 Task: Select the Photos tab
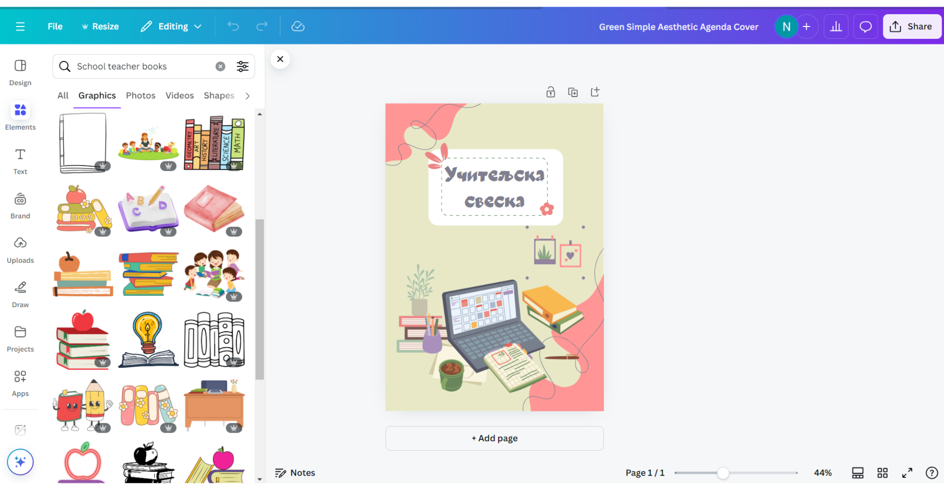141,96
